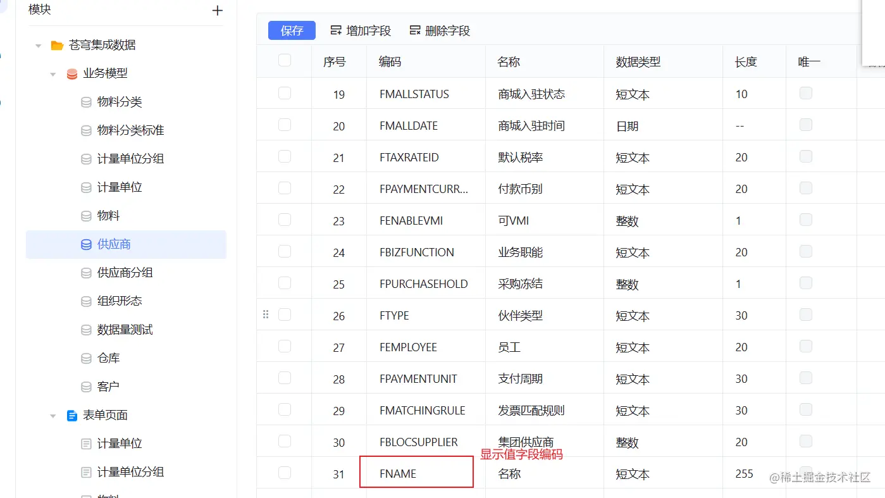This screenshot has width=885, height=498.
Task: Check the row 26 FTYPE selection box
Action: pyautogui.click(x=285, y=314)
